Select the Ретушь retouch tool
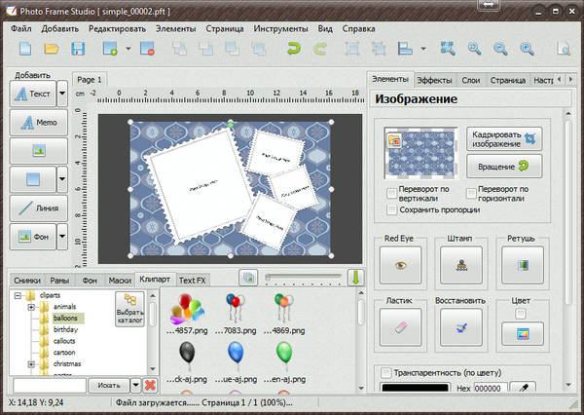The width and height of the screenshot is (584, 415). click(522, 265)
